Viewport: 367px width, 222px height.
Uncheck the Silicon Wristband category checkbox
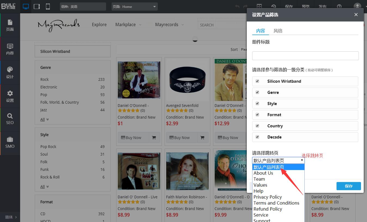257,81
